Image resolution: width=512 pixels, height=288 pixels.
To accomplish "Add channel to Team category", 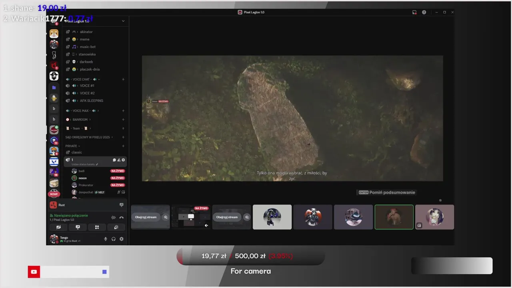I will coord(123,128).
